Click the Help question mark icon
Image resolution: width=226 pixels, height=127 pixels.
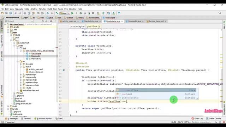(119, 13)
